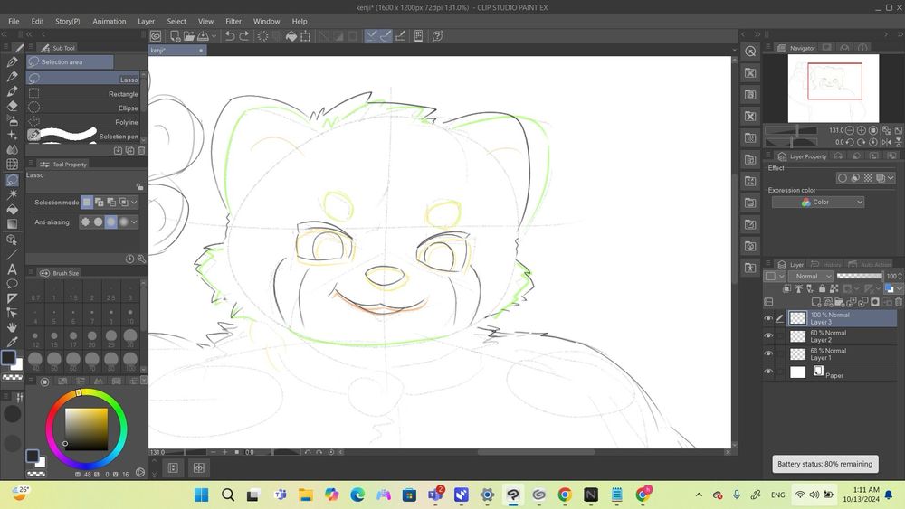Select brush size 30 preset

130,336
